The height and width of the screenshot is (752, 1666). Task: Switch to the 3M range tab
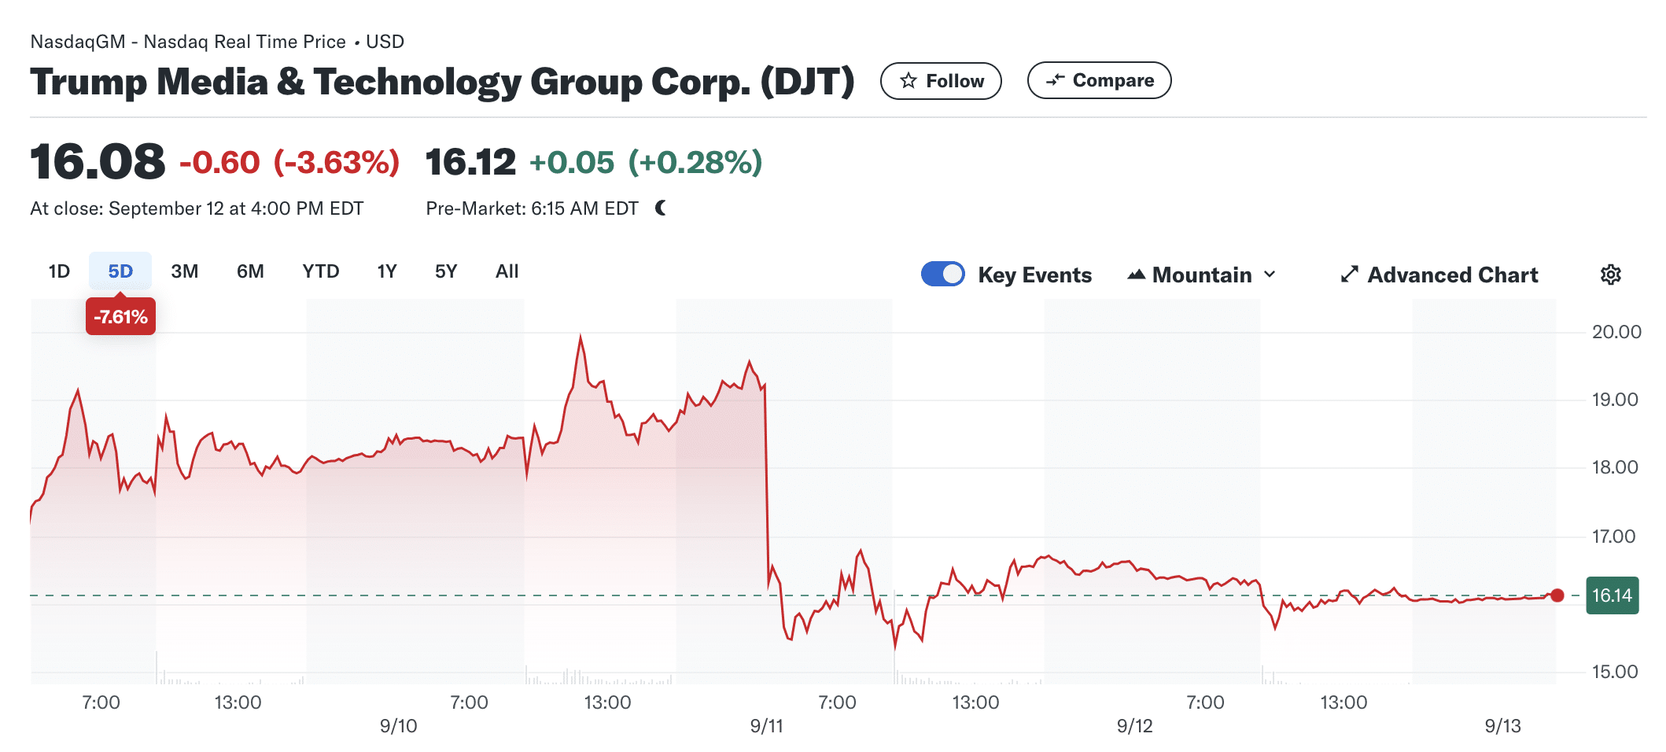[x=184, y=271]
